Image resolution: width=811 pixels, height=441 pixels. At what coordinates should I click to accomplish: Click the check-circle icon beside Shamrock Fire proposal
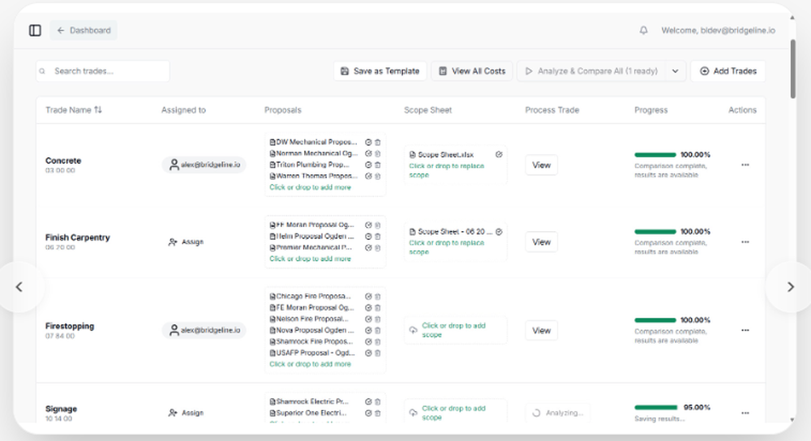click(368, 342)
